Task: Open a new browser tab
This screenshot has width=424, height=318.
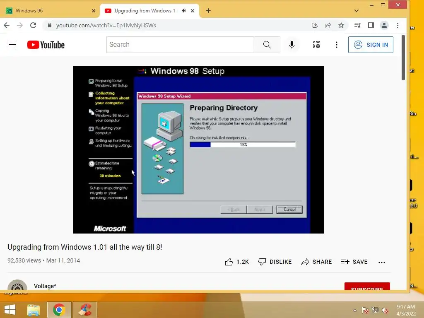Action: point(208,11)
